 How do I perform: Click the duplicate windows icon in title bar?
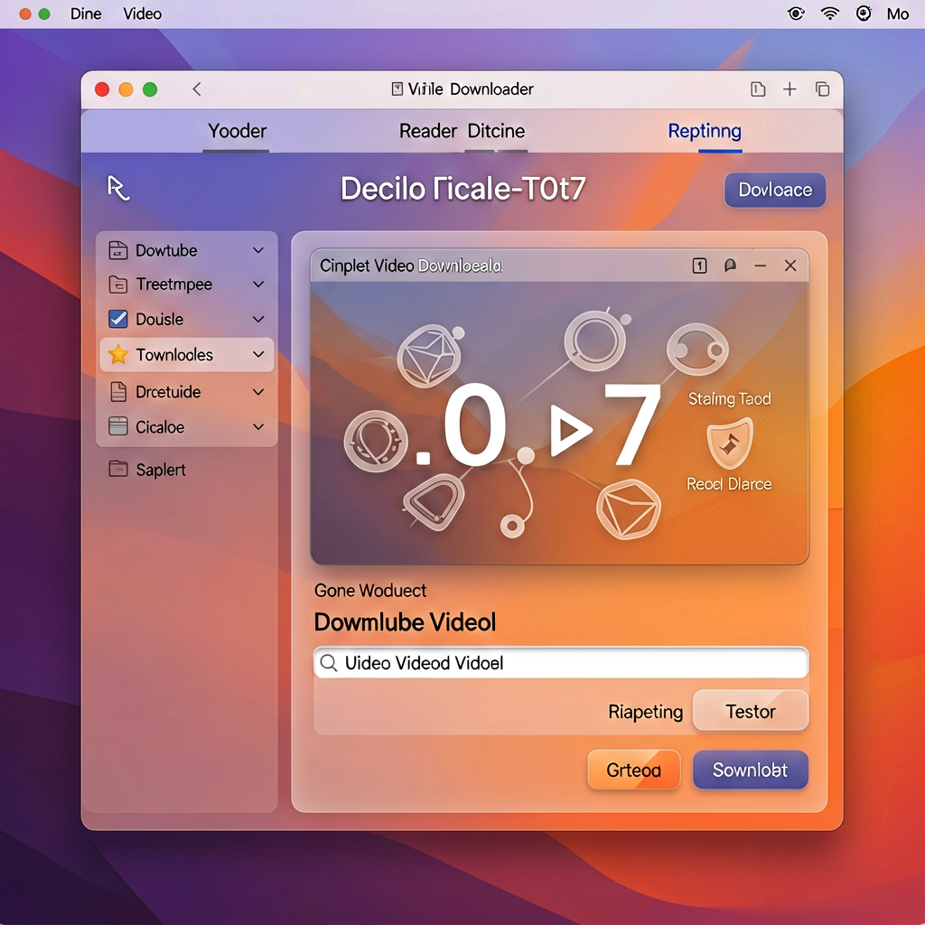[822, 89]
